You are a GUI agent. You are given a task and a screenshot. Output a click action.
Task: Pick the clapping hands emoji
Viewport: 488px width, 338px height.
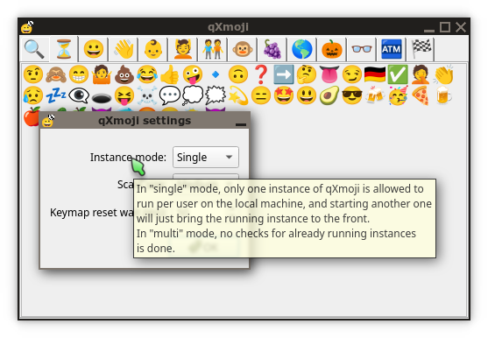tap(443, 74)
